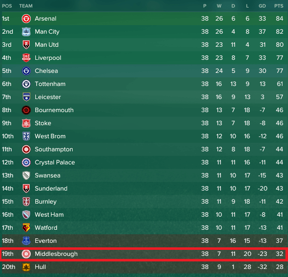Image resolution: width=288 pixels, height=277 pixels.
Task: Click the Hull club badge icon
Action: pyautogui.click(x=26, y=267)
